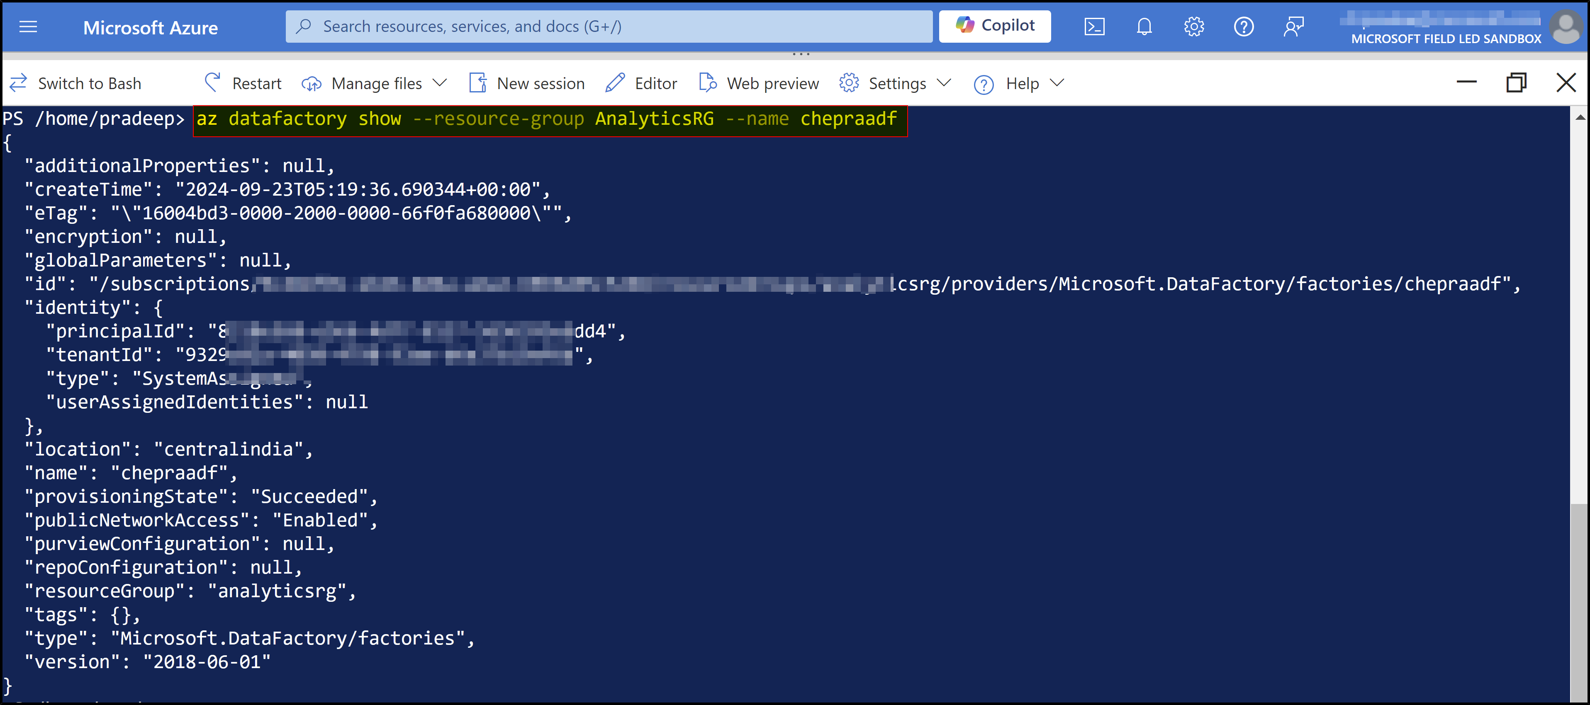Click the "type": "Microsoft.DataFactory/factories" line
The image size is (1590, 705).
[249, 639]
